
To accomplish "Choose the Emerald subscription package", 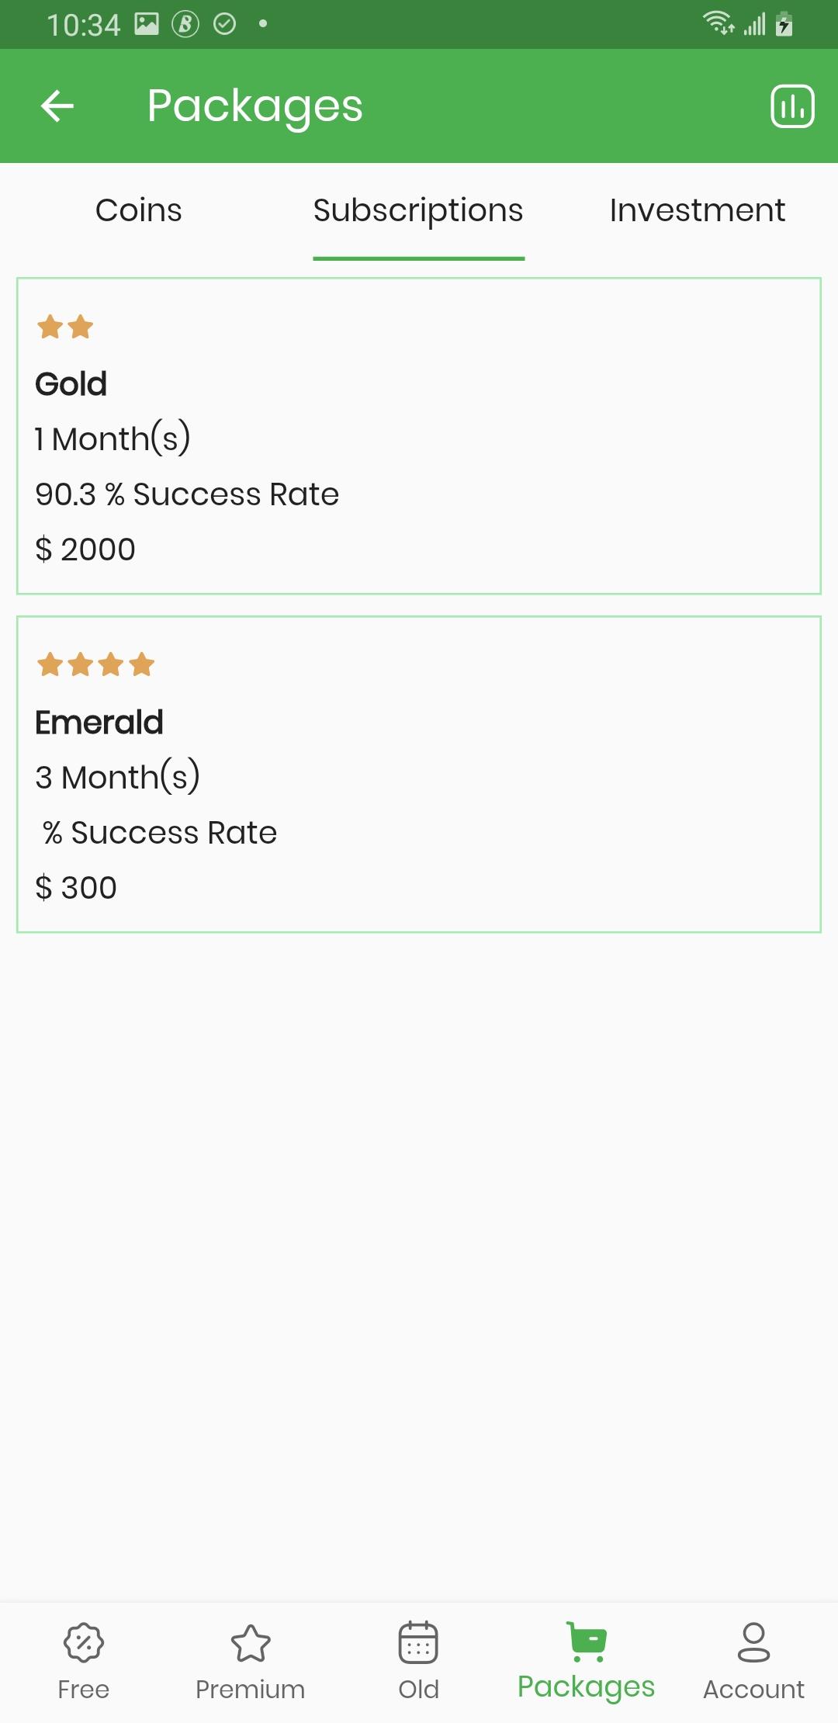I will (419, 775).
